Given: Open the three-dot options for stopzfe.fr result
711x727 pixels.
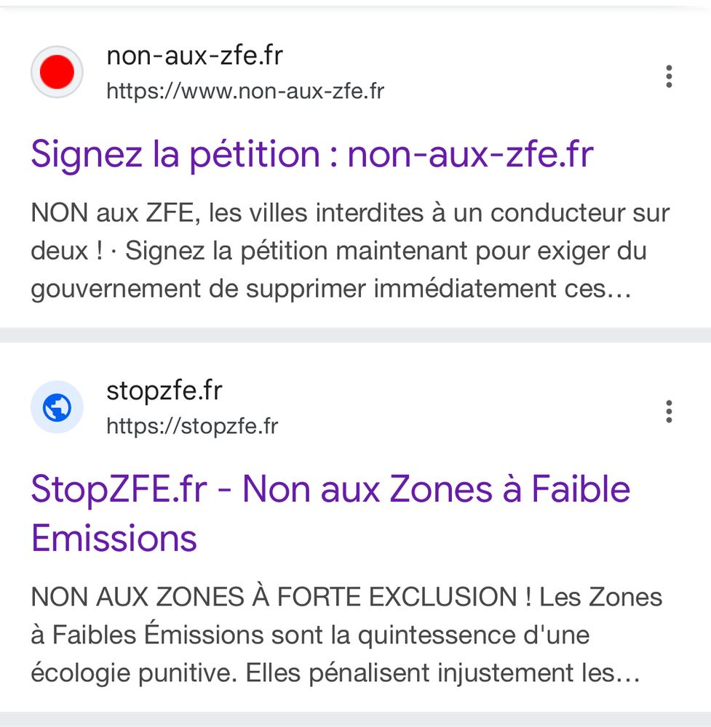Looking at the screenshot, I should click(669, 411).
